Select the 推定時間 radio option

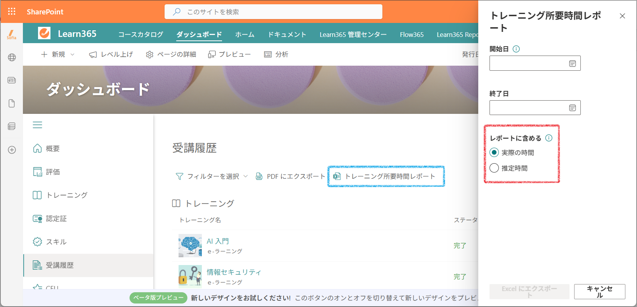[494, 168]
